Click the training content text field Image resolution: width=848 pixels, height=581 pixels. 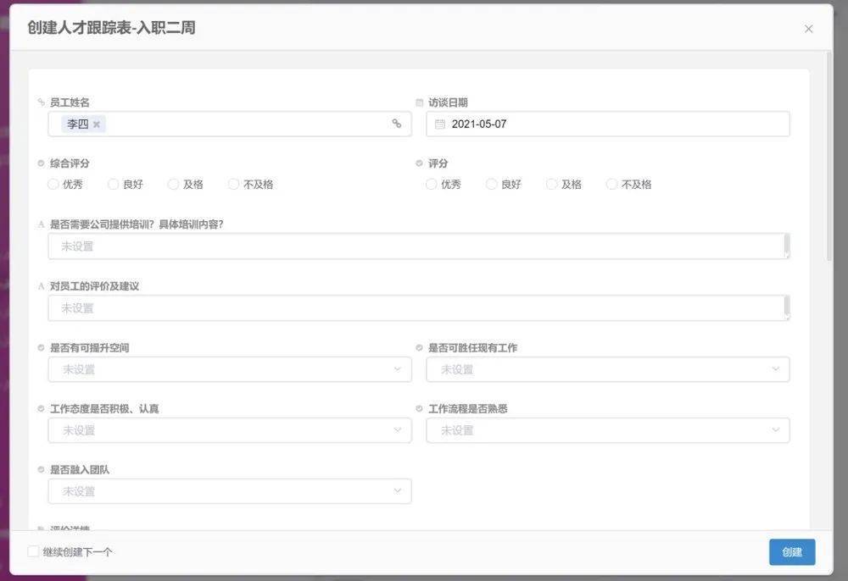coord(416,246)
